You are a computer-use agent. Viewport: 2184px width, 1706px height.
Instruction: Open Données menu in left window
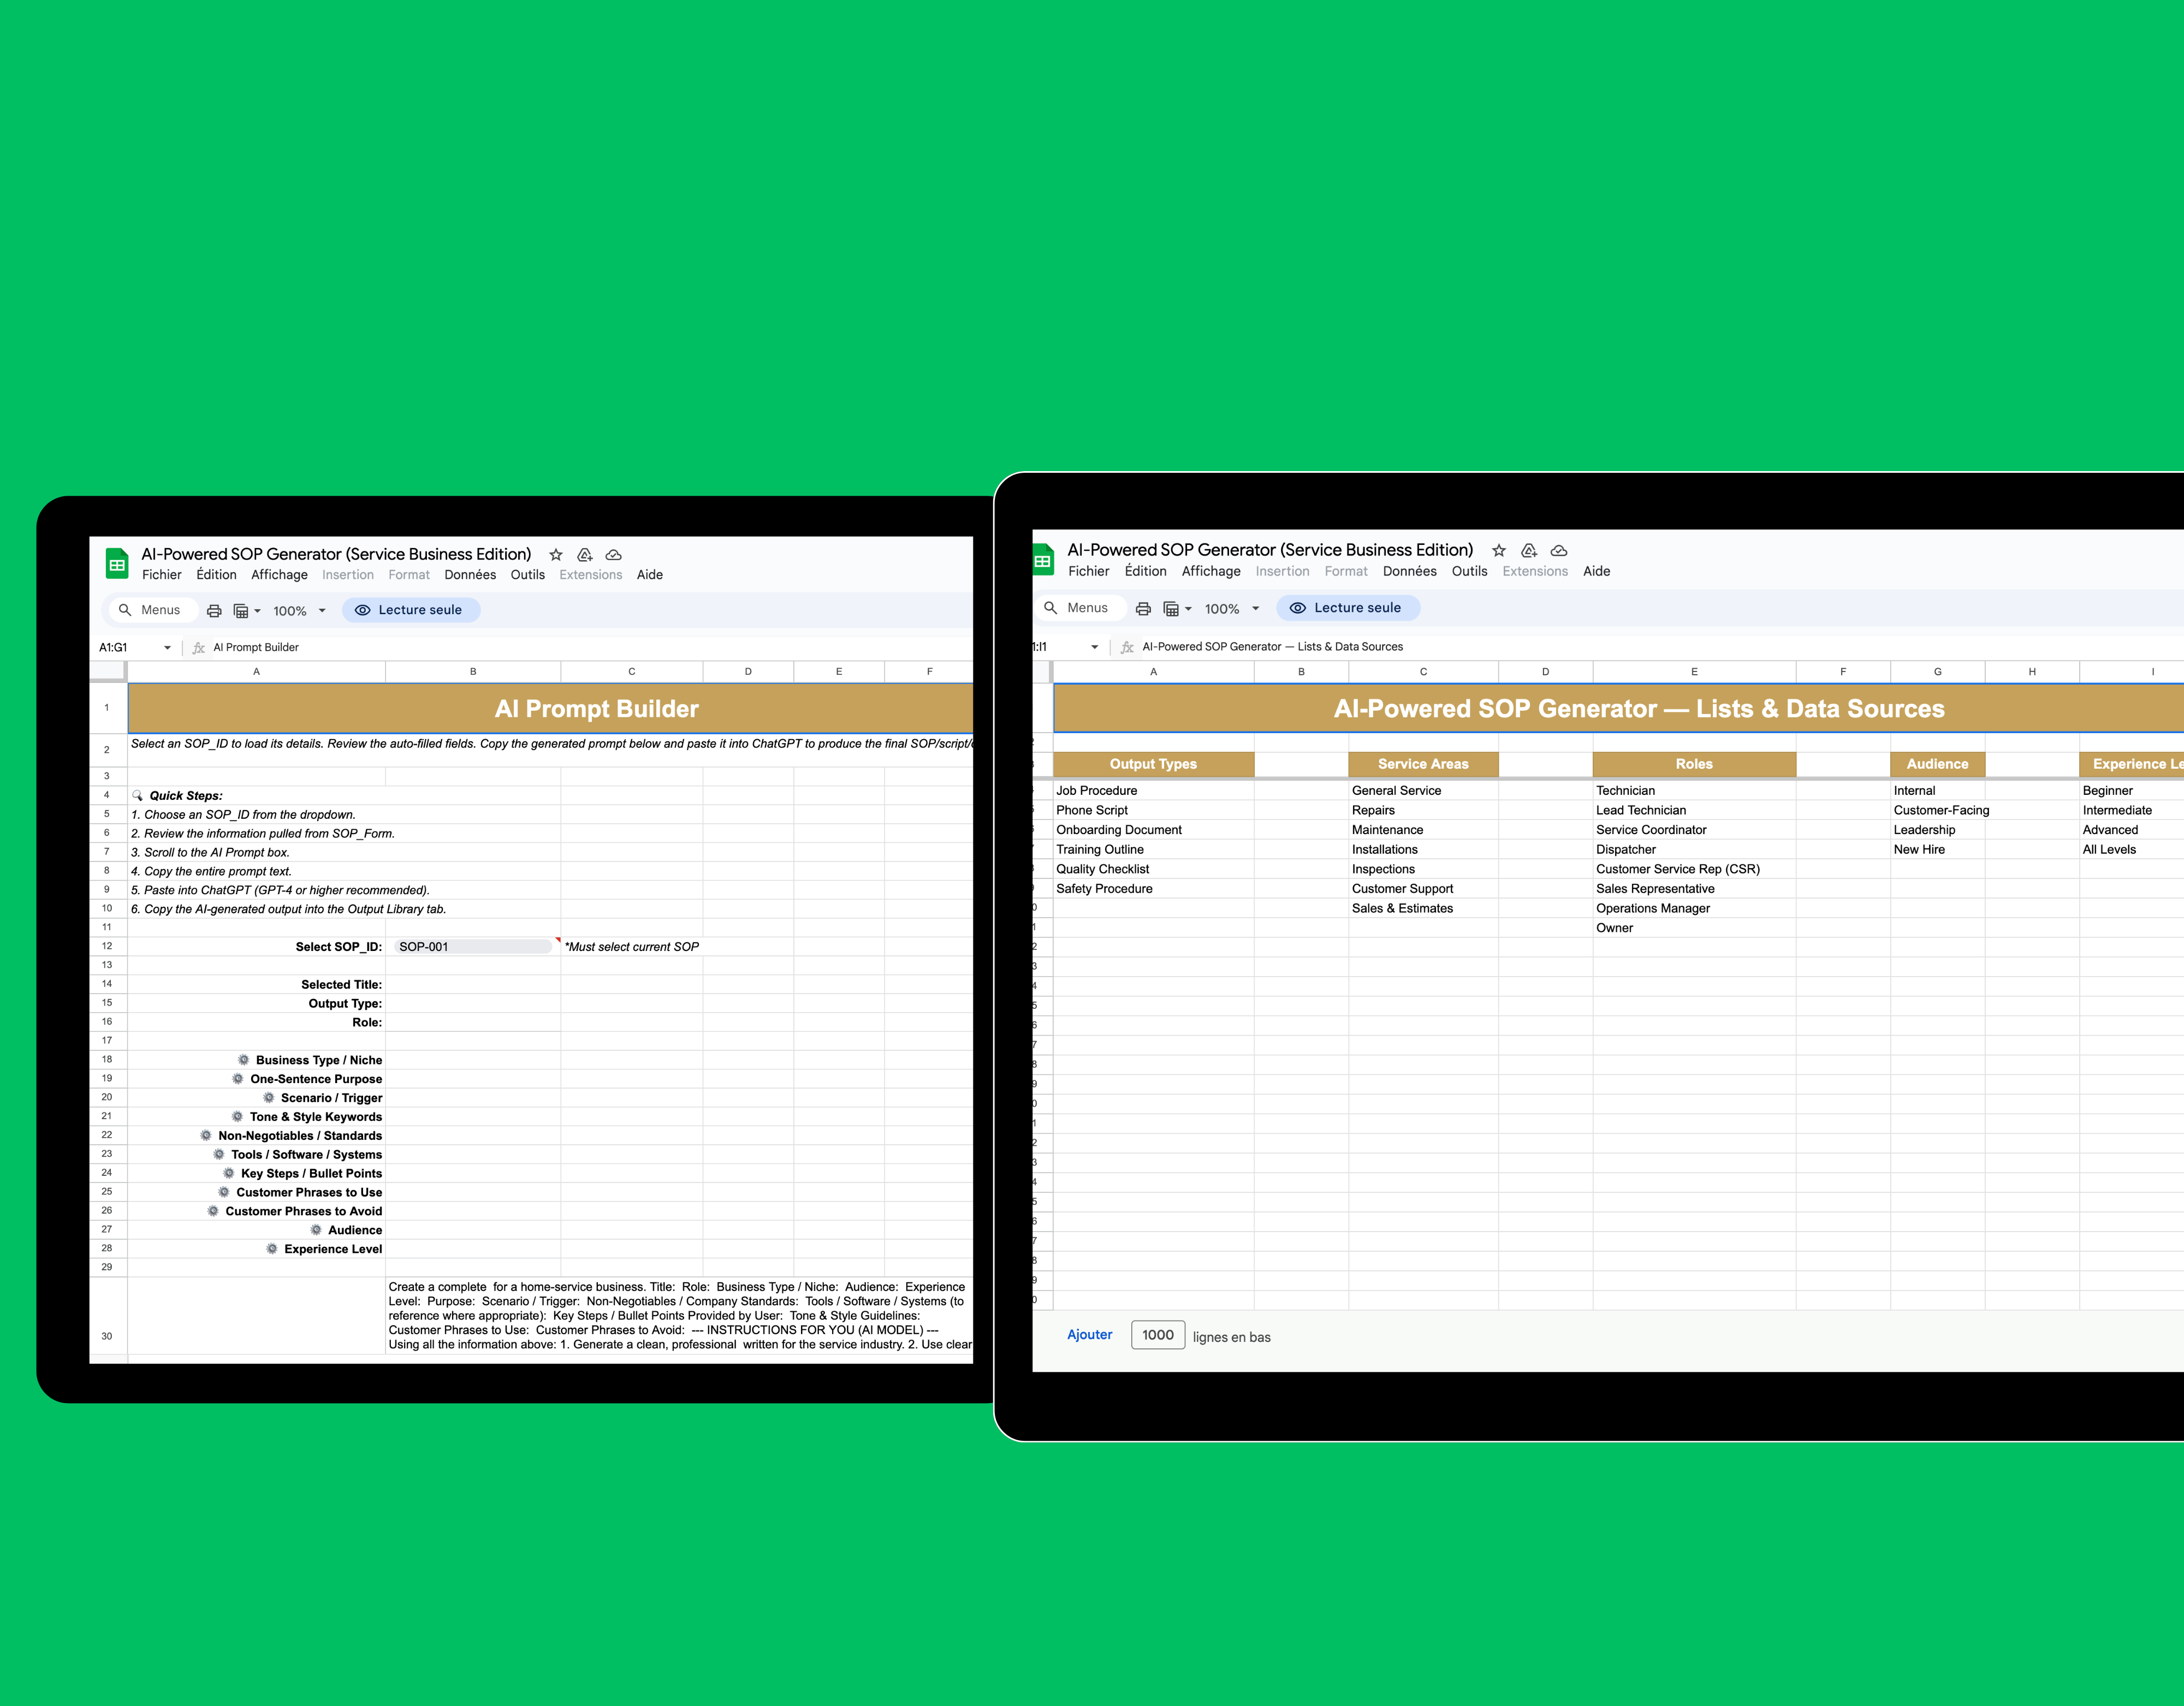point(470,575)
